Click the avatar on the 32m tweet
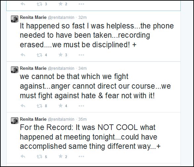 (15, 19)
